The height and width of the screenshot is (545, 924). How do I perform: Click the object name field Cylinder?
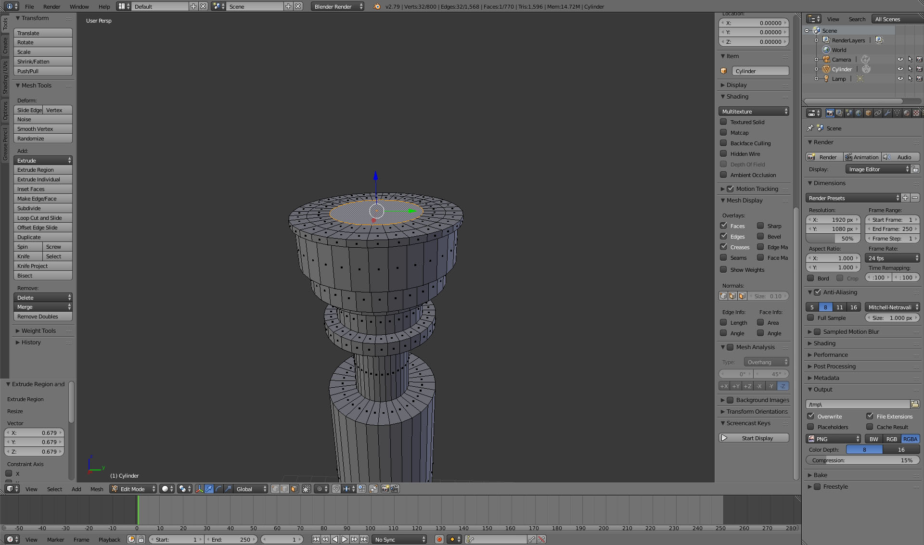click(x=760, y=71)
